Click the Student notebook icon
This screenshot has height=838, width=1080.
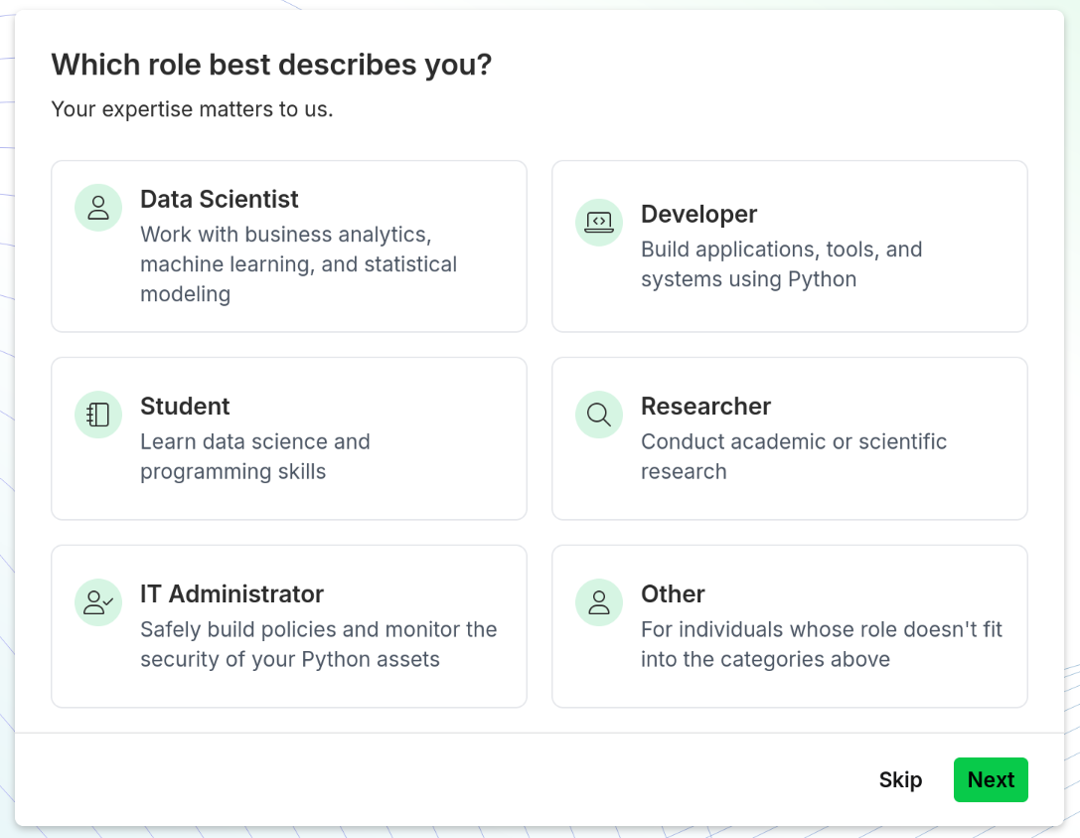tap(98, 415)
